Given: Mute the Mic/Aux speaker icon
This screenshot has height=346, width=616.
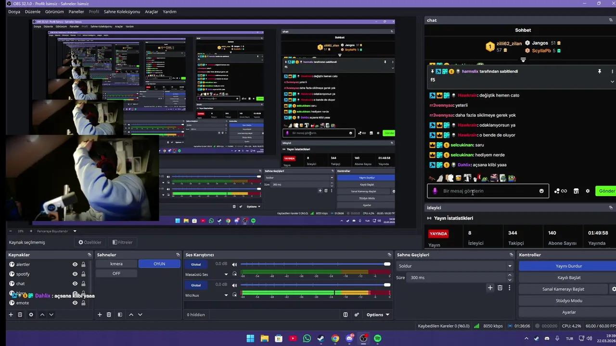Looking at the screenshot, I should click(234, 285).
